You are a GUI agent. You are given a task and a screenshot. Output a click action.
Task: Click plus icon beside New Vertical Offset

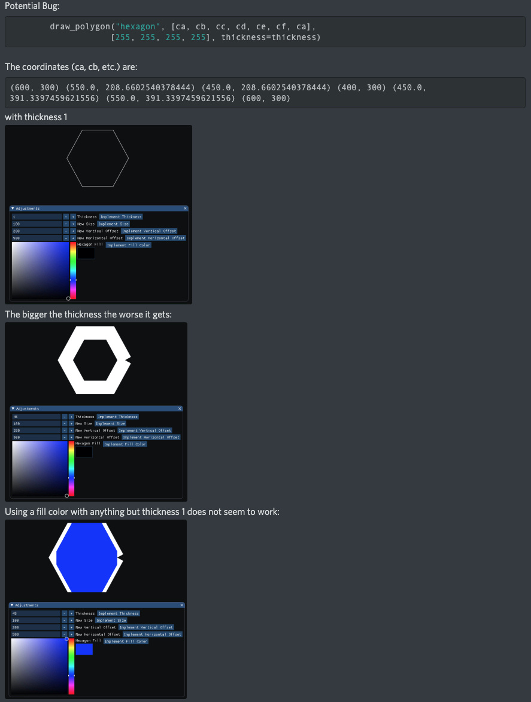pos(72,231)
